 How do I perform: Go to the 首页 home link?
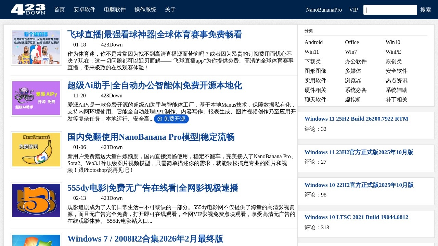tap(60, 10)
